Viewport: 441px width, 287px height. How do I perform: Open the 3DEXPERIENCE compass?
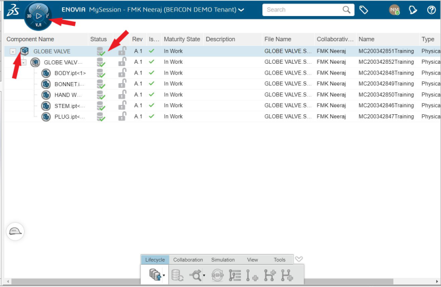coord(38,16)
